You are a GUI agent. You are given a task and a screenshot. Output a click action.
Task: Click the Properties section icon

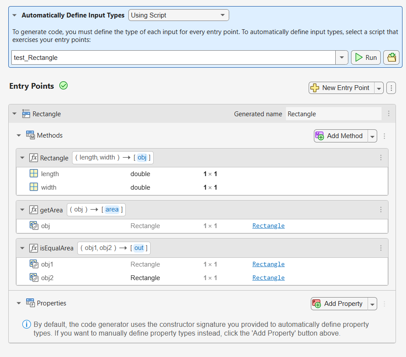[30, 303]
